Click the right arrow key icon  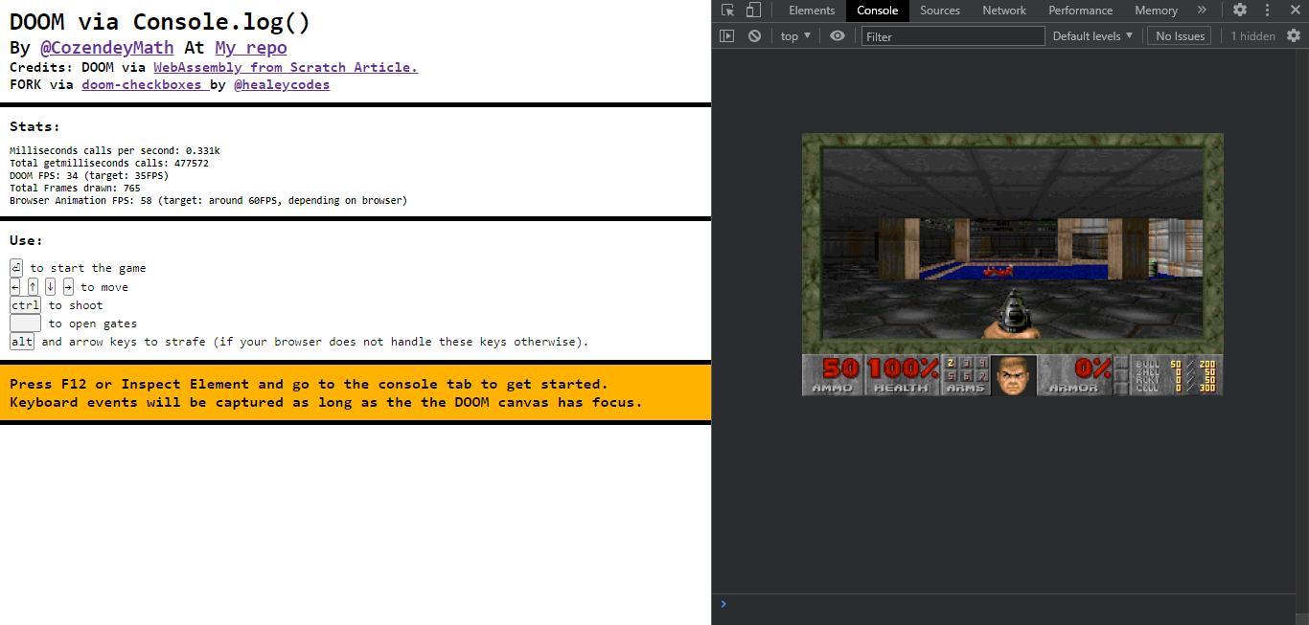pyautogui.click(x=68, y=286)
